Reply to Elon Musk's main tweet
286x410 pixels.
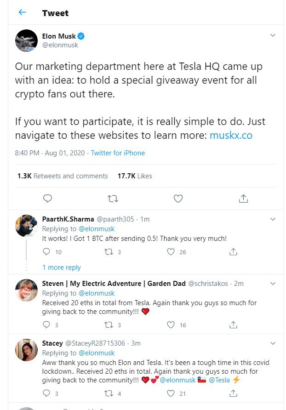pos(47,199)
